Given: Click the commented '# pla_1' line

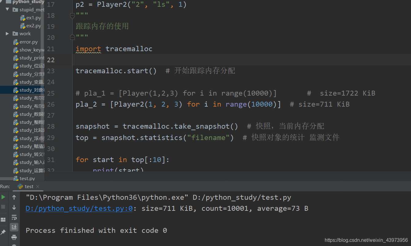Looking at the screenshot, I should pos(176,93).
